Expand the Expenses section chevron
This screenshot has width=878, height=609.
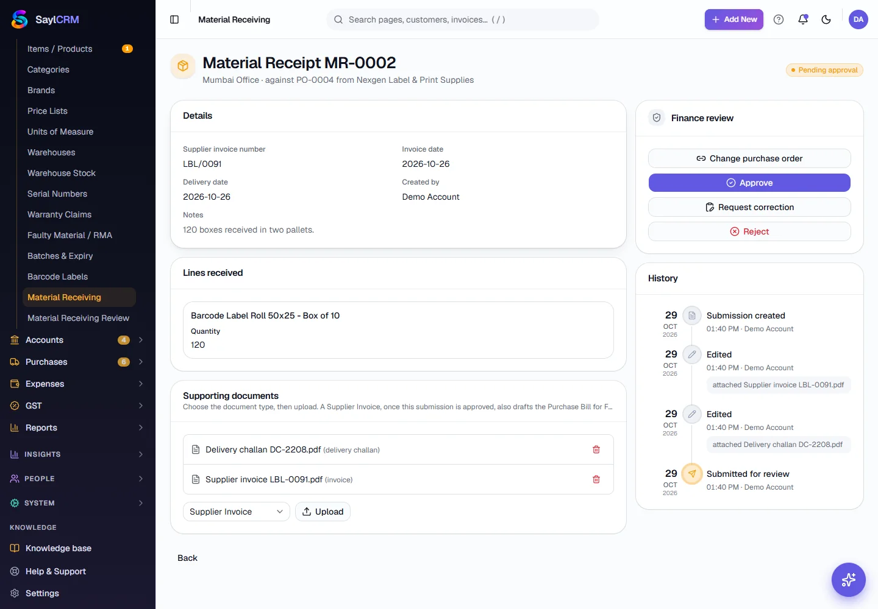[x=141, y=384]
